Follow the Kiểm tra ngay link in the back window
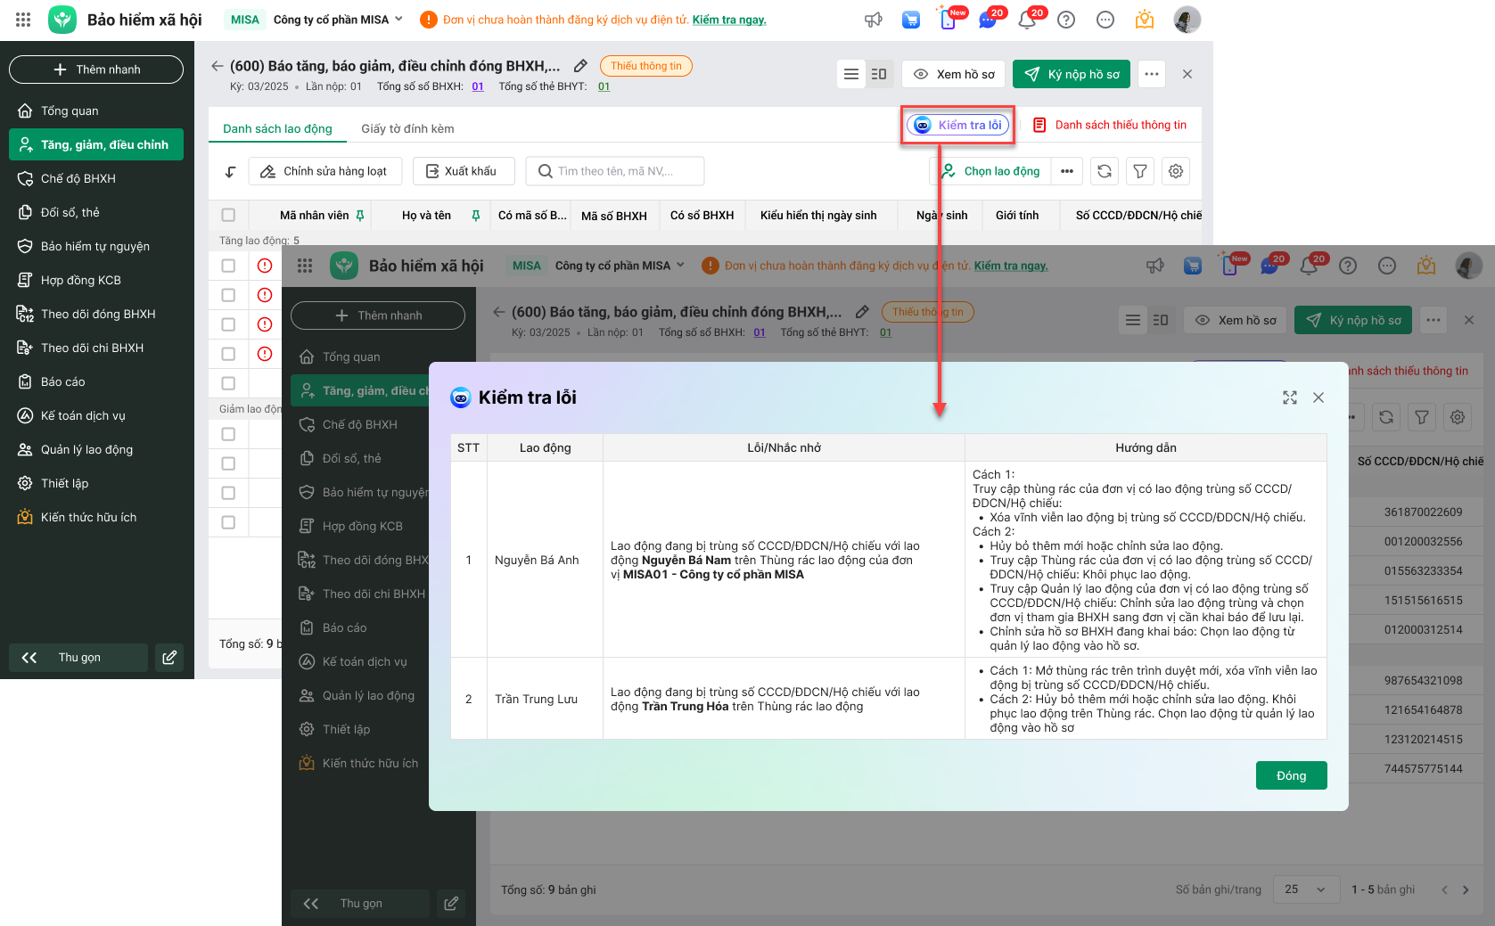 pos(729,20)
